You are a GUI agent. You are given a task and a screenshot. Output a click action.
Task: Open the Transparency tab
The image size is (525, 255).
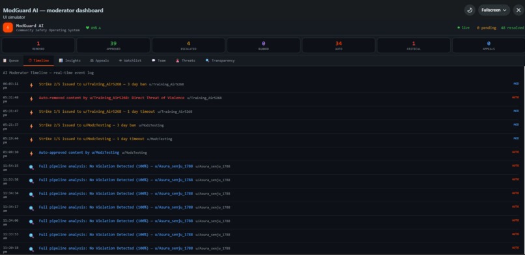tap(220, 61)
